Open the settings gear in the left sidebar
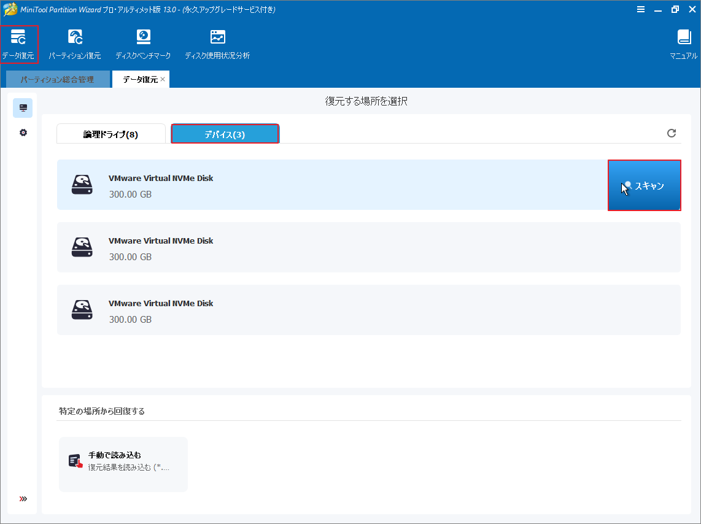This screenshot has height=524, width=701. tap(23, 132)
